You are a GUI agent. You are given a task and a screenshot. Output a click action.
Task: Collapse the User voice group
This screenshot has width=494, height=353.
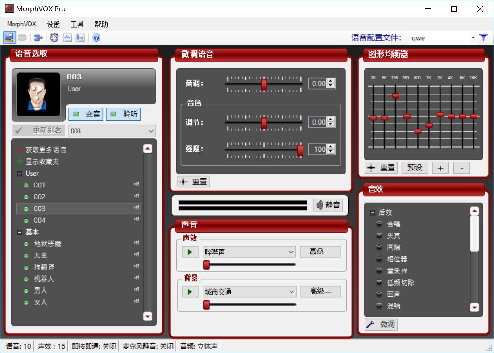(x=19, y=174)
